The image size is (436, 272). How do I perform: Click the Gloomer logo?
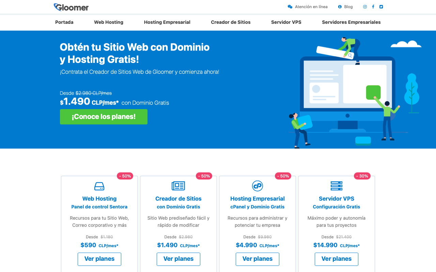point(71,7)
